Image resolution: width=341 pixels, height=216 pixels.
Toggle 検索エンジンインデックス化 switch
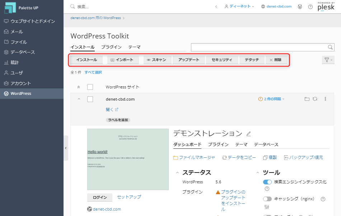pos(267,182)
